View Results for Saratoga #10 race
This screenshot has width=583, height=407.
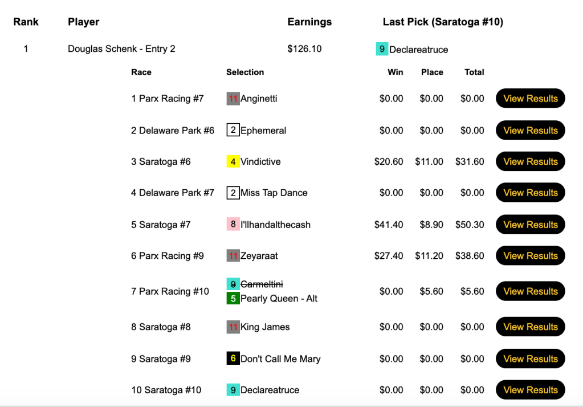pyautogui.click(x=530, y=390)
